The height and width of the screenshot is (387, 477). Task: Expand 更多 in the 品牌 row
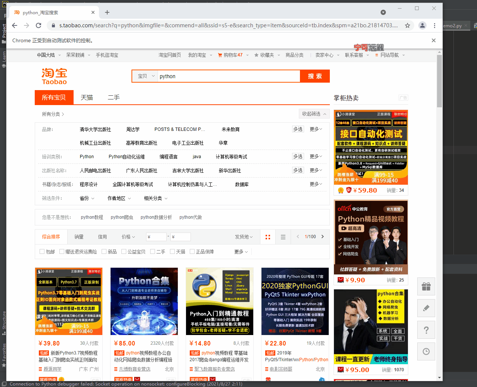tap(316, 129)
